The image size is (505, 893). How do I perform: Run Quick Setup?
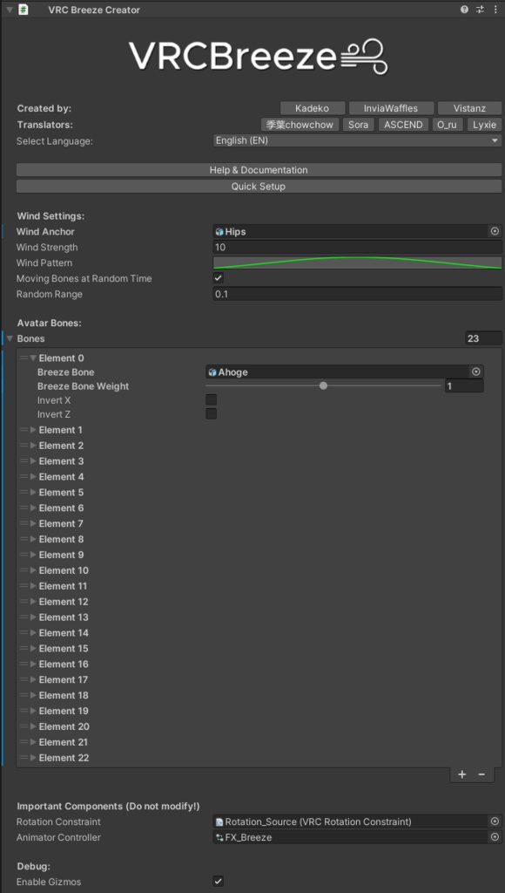259,187
